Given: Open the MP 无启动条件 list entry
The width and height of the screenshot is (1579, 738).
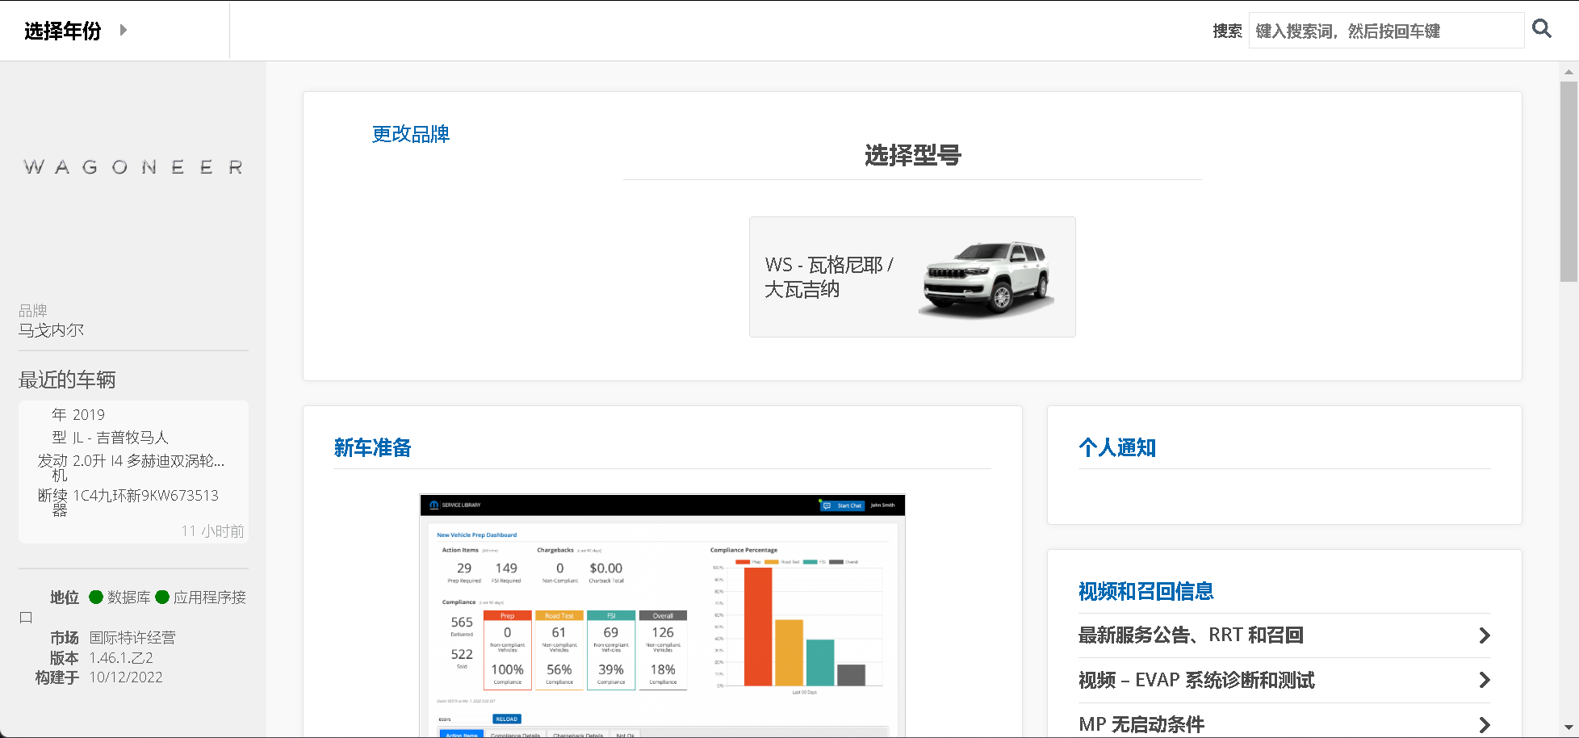Looking at the screenshot, I should coord(1141,724).
